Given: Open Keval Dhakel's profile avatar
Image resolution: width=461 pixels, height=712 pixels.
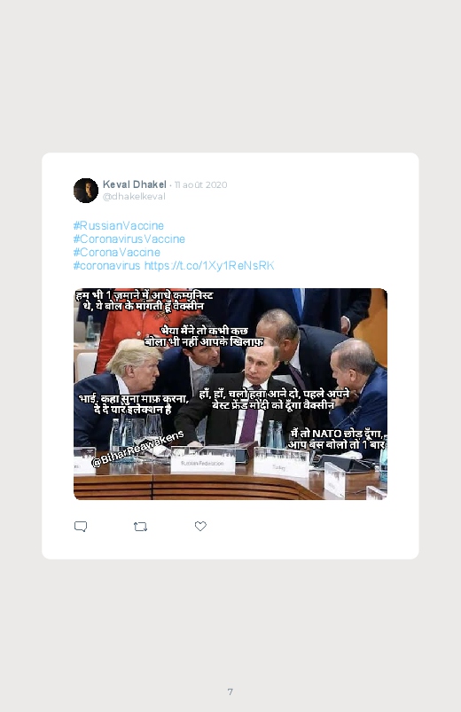Looking at the screenshot, I should (x=86, y=191).
